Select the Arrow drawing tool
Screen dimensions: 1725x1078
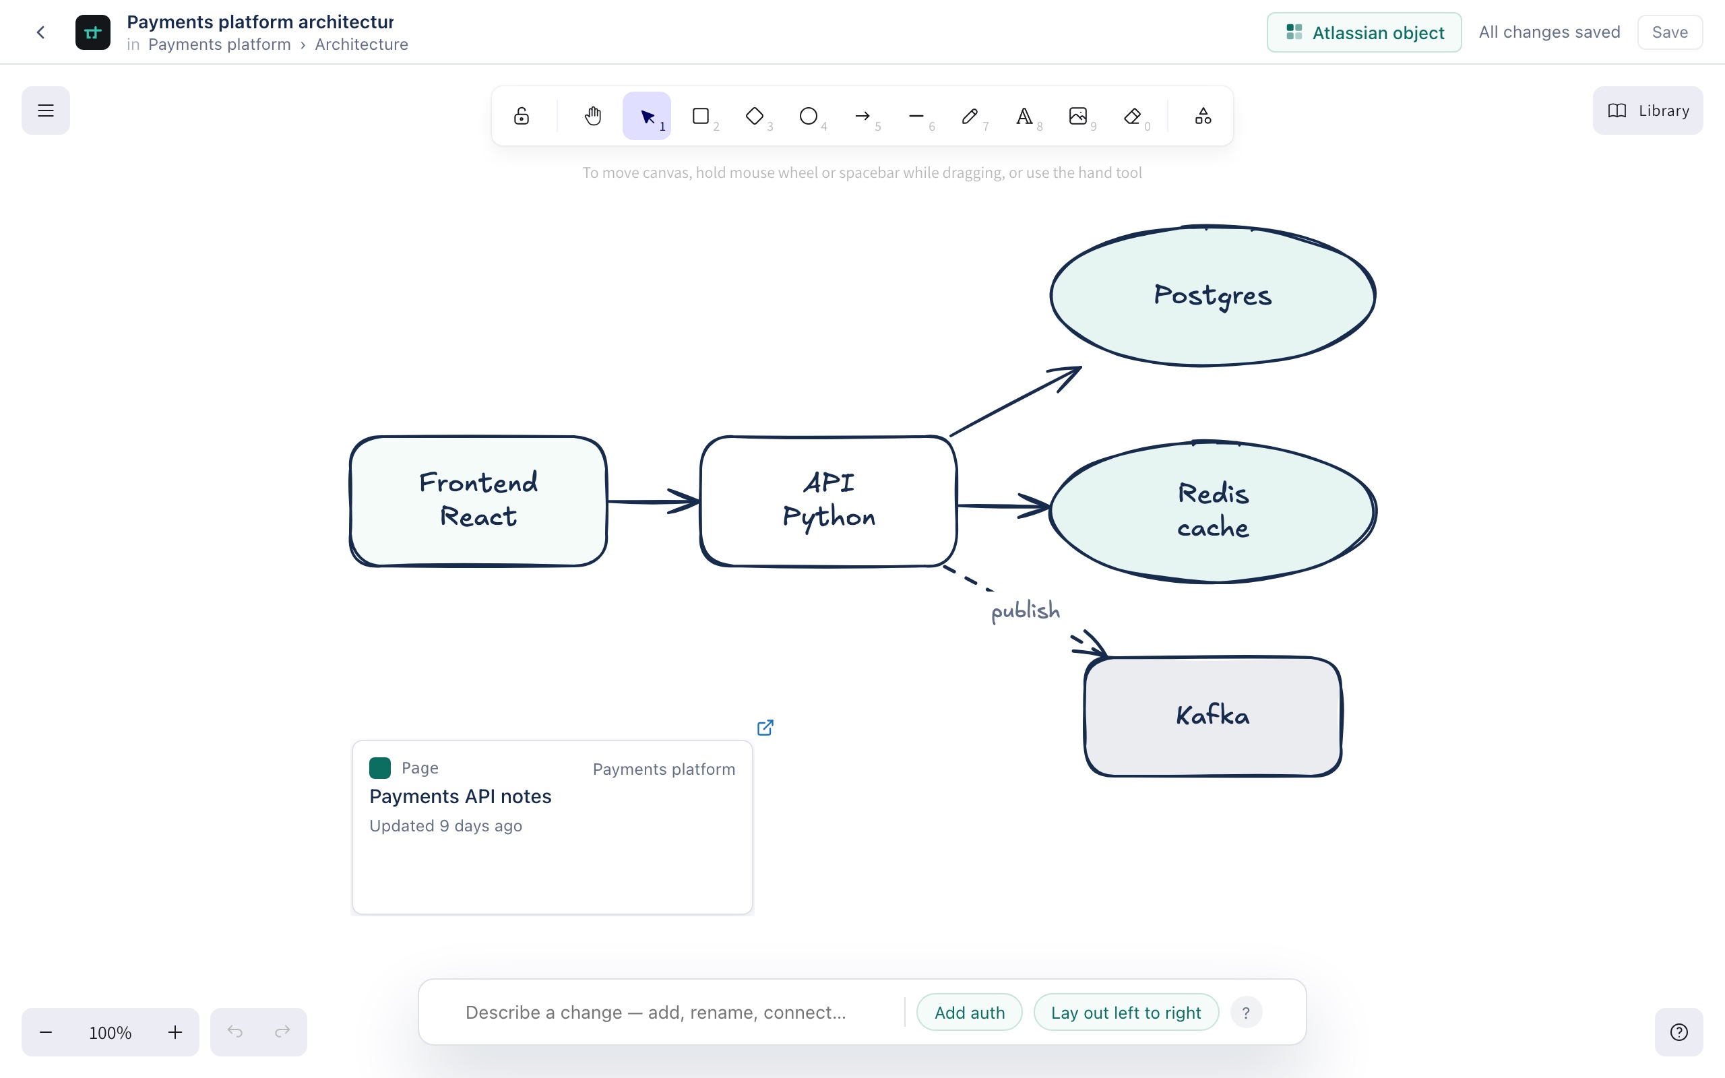pyautogui.click(x=862, y=116)
